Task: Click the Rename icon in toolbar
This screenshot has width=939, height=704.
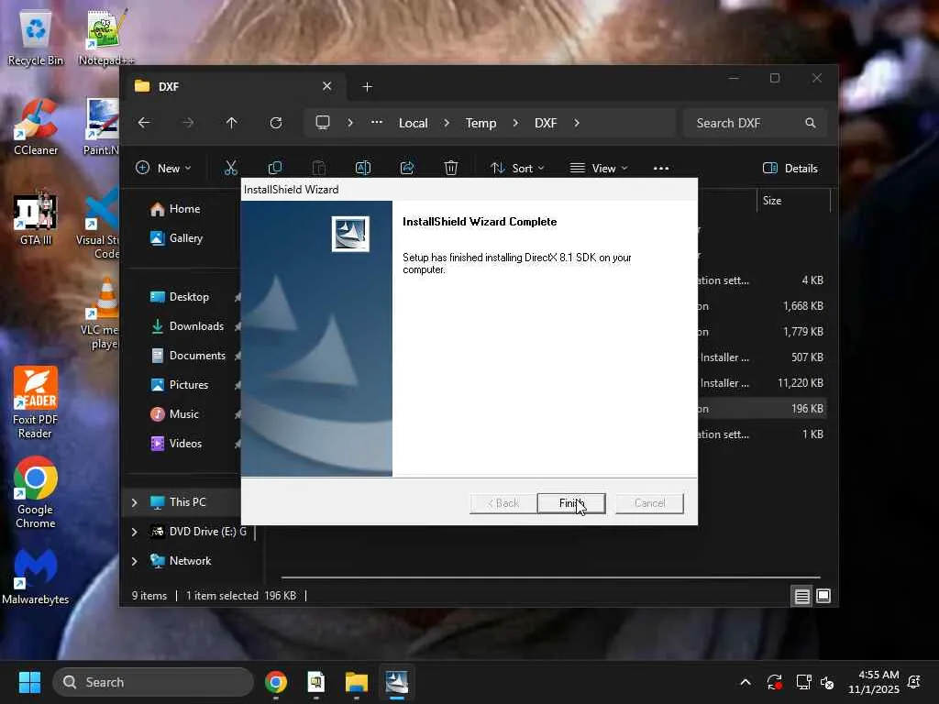Action: click(363, 169)
